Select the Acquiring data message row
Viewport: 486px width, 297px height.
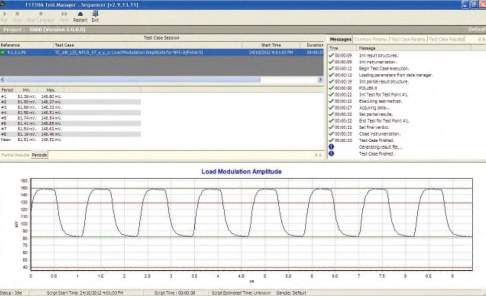coord(374,107)
